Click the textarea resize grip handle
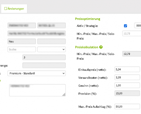 64,94
